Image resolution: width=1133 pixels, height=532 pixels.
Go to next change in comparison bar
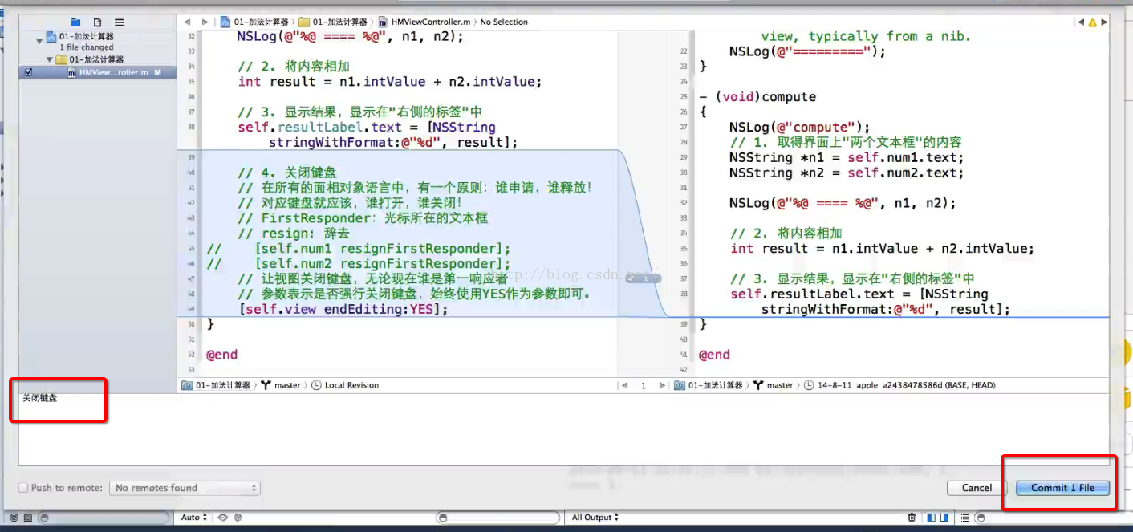(662, 385)
